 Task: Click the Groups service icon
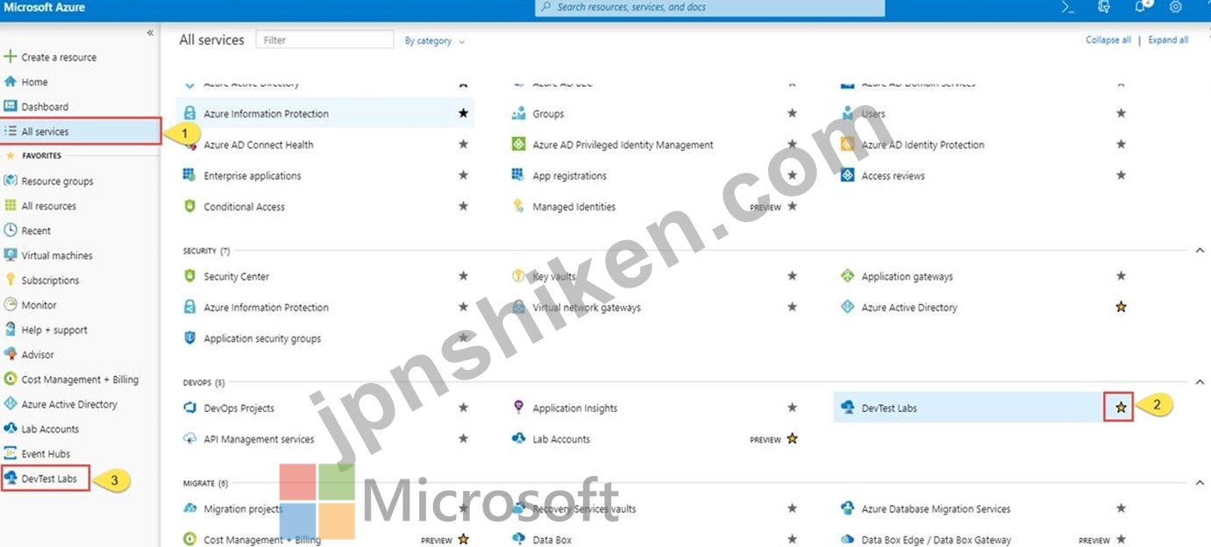click(518, 114)
